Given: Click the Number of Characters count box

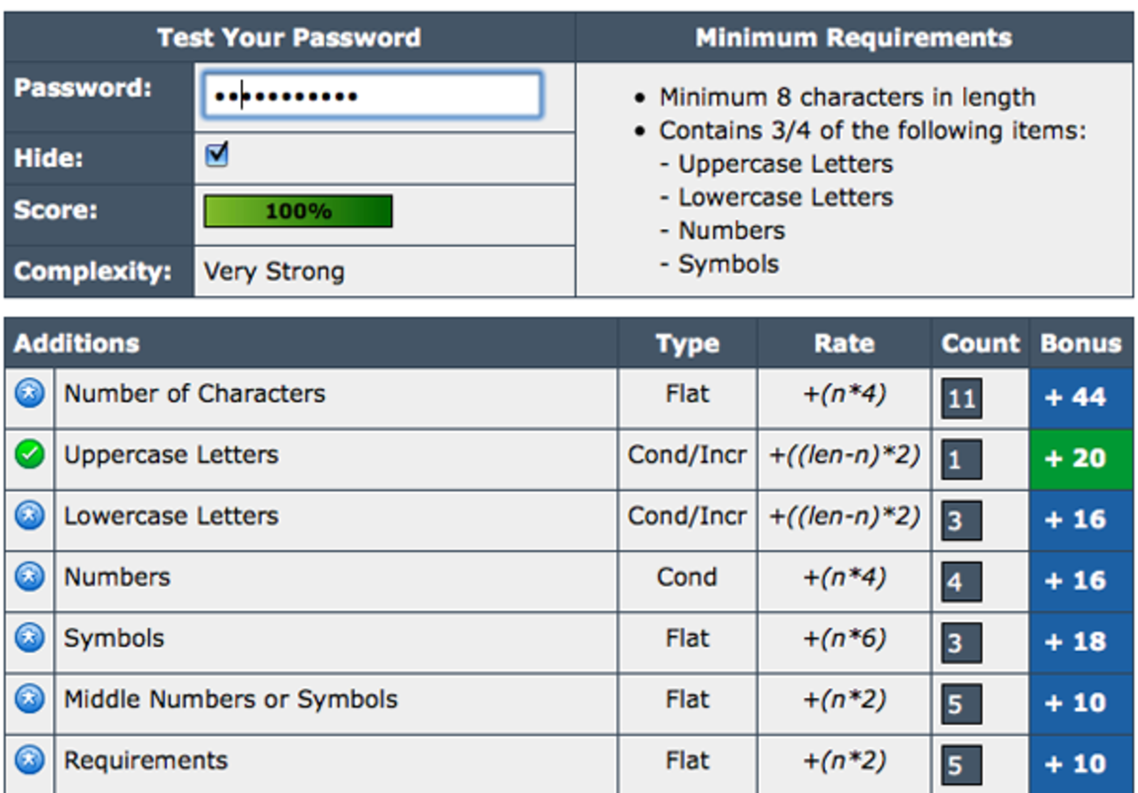Looking at the screenshot, I should click(962, 397).
